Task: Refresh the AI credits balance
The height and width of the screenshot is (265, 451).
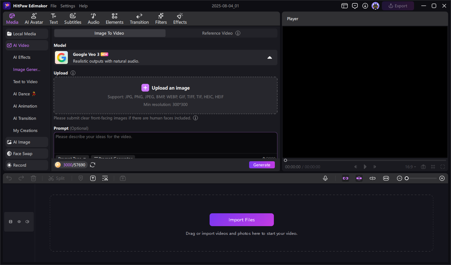Action: 93,165
